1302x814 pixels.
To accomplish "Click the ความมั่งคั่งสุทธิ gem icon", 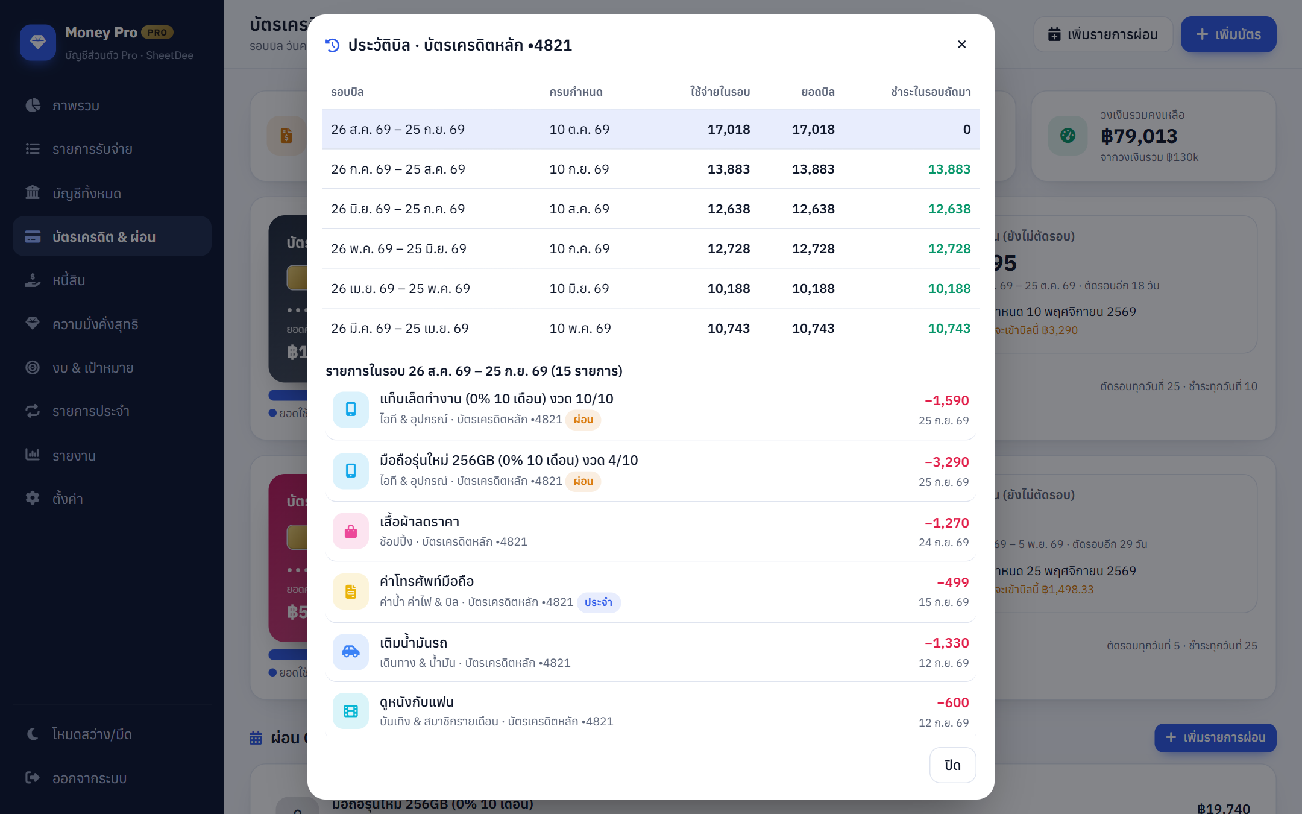I will [33, 324].
